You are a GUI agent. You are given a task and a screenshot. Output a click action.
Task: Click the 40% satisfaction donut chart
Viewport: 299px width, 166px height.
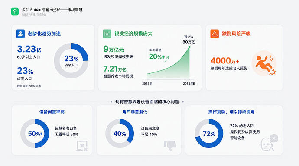coord(120,133)
